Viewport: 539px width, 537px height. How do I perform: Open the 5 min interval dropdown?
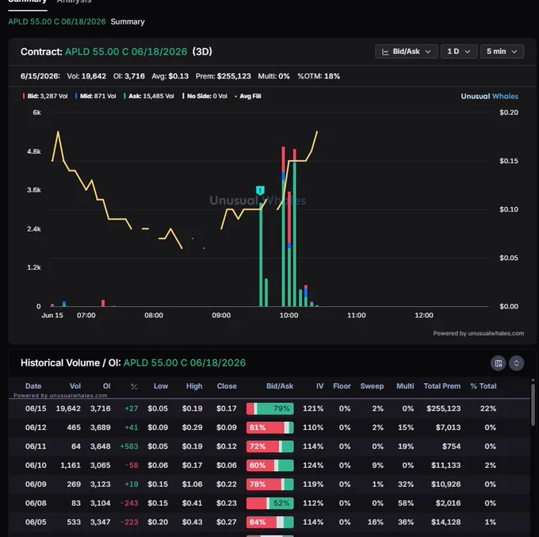coord(502,52)
